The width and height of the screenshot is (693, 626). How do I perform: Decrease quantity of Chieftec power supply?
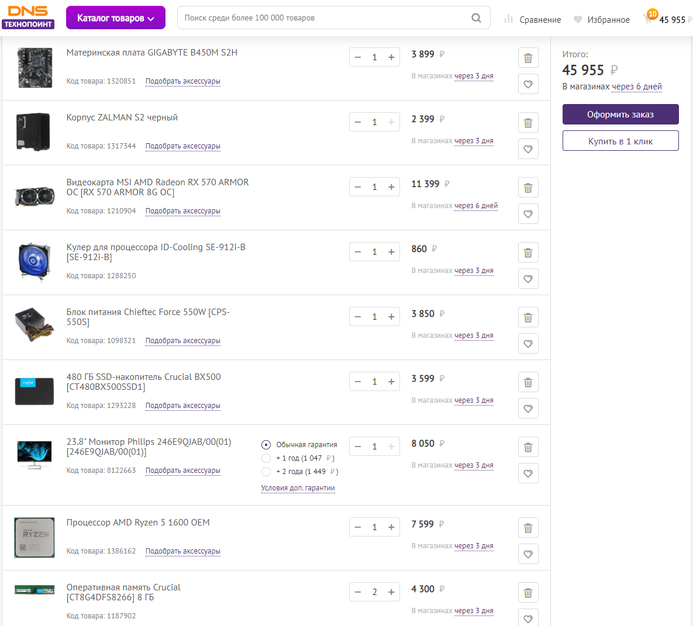358,317
